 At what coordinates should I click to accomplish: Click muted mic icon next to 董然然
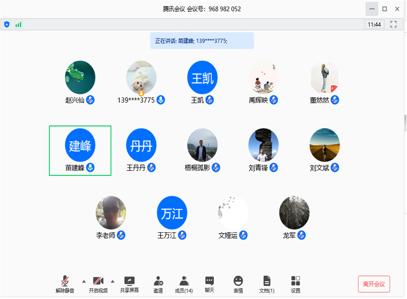(335, 100)
